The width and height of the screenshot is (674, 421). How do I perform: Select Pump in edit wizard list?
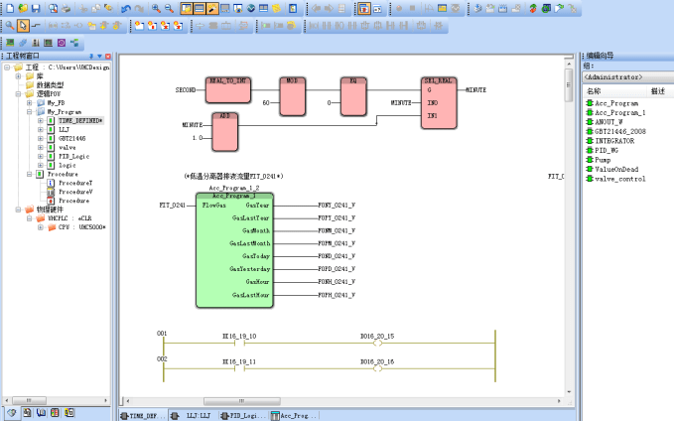coord(603,160)
